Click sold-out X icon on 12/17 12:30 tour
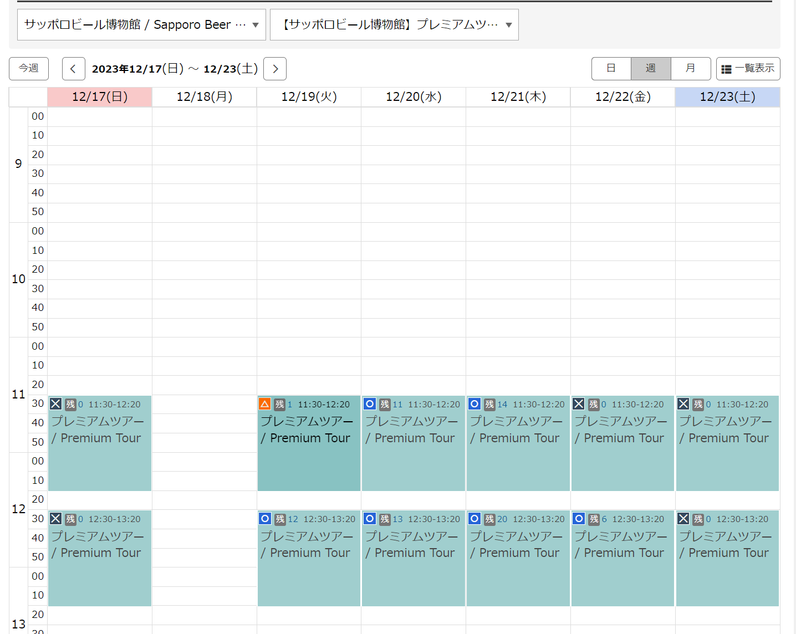Viewport: 796px width, 634px height. point(55,519)
